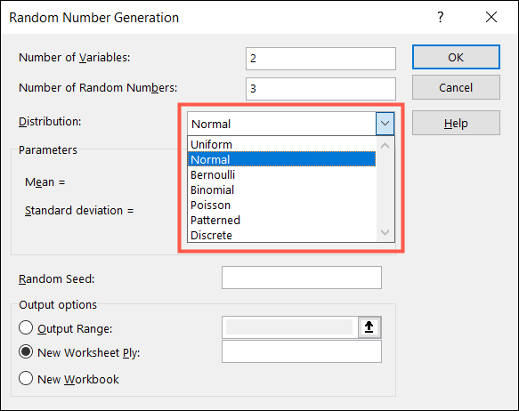Click the dropdown list scroll down arrow
Screen dimensions: 519x411
385,233
